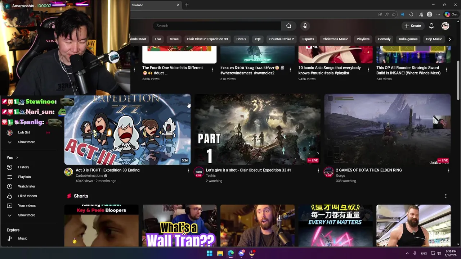Open Act 3 is TIGHT video thumbnail
Image resolution: width=461 pixels, height=259 pixels.
pos(127,129)
